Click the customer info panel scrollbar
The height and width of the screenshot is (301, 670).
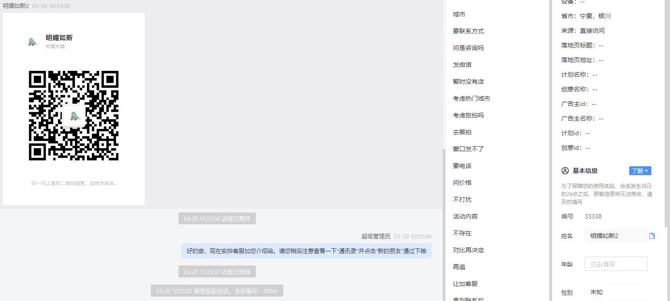click(666, 113)
